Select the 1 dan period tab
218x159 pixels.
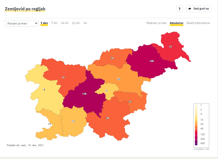[x=44, y=23]
